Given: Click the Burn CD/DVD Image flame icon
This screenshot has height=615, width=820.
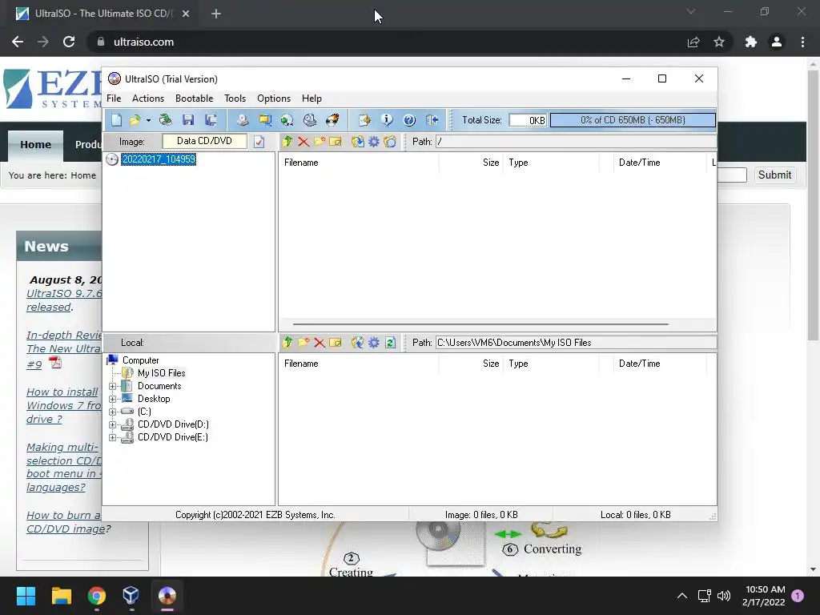Looking at the screenshot, I should [332, 120].
